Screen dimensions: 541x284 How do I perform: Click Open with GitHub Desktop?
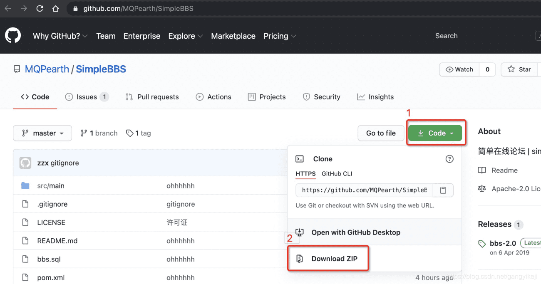[356, 232]
